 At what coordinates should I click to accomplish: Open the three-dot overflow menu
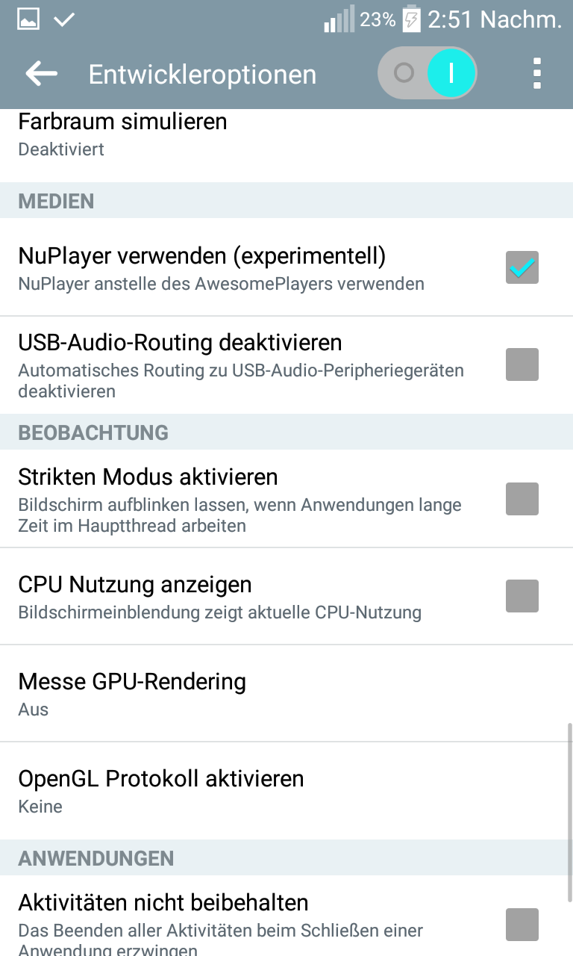(x=536, y=74)
